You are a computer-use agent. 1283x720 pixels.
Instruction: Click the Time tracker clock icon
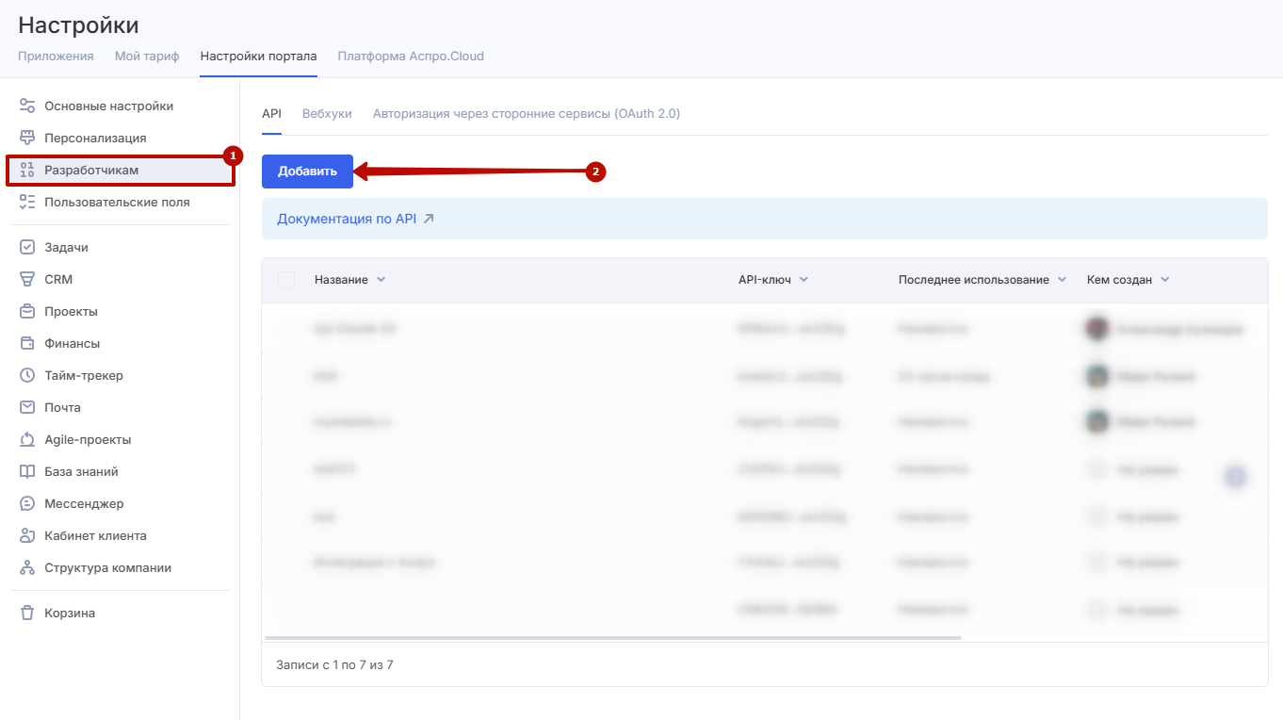tap(27, 376)
